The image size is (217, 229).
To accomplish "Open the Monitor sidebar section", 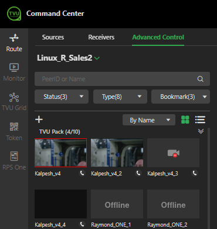I will [x=14, y=72].
